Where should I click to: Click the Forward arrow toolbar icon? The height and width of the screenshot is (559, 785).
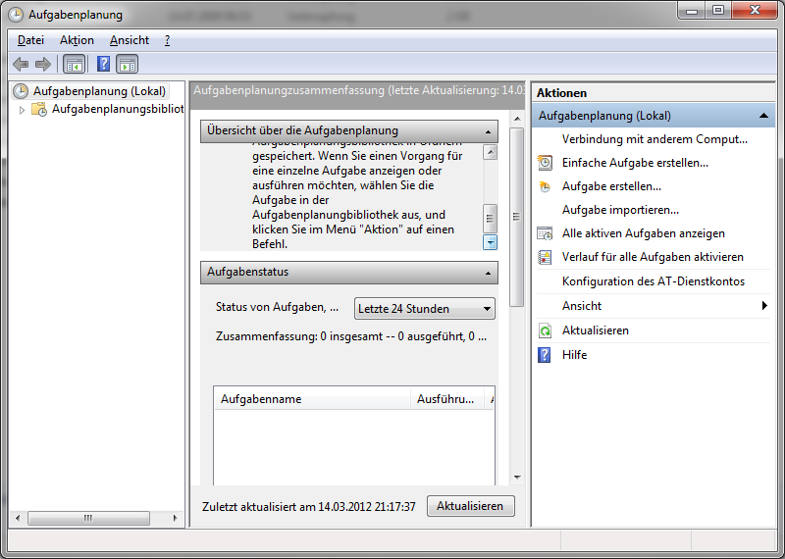pyautogui.click(x=43, y=64)
